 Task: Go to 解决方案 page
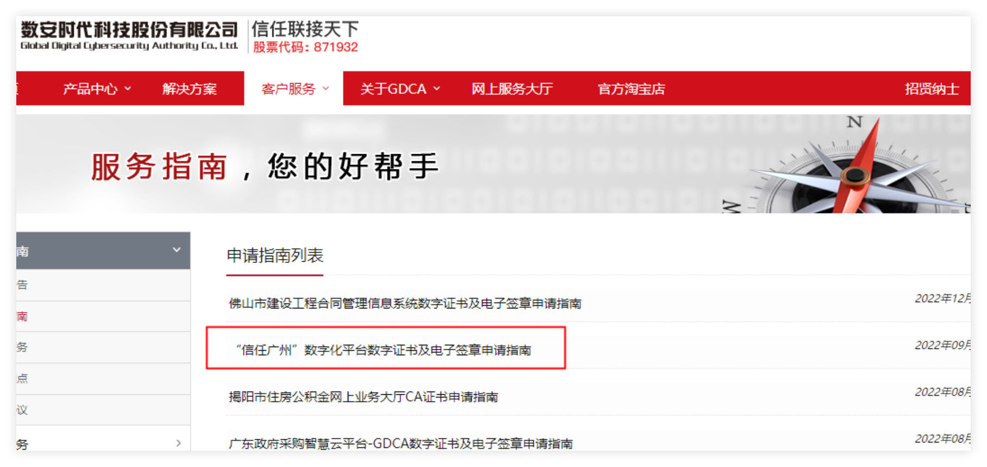[189, 89]
